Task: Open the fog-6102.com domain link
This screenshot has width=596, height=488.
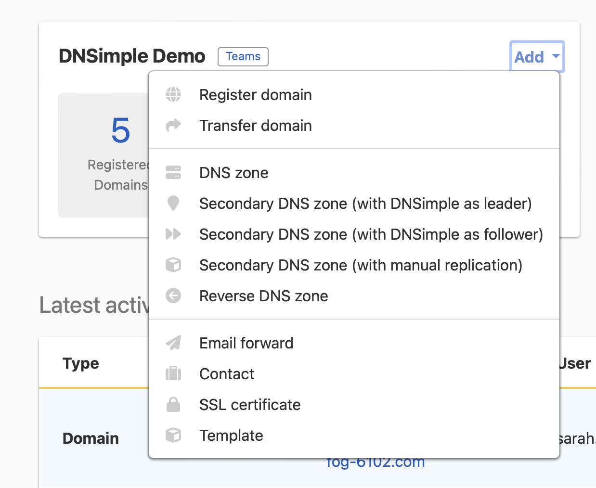Action: coord(376,462)
